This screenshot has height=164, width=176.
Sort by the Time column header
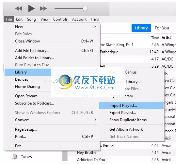tap(155, 38)
